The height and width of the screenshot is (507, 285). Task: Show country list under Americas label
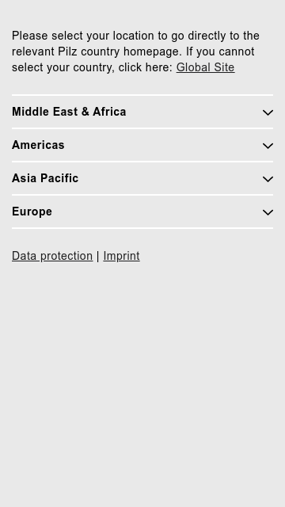point(38,145)
